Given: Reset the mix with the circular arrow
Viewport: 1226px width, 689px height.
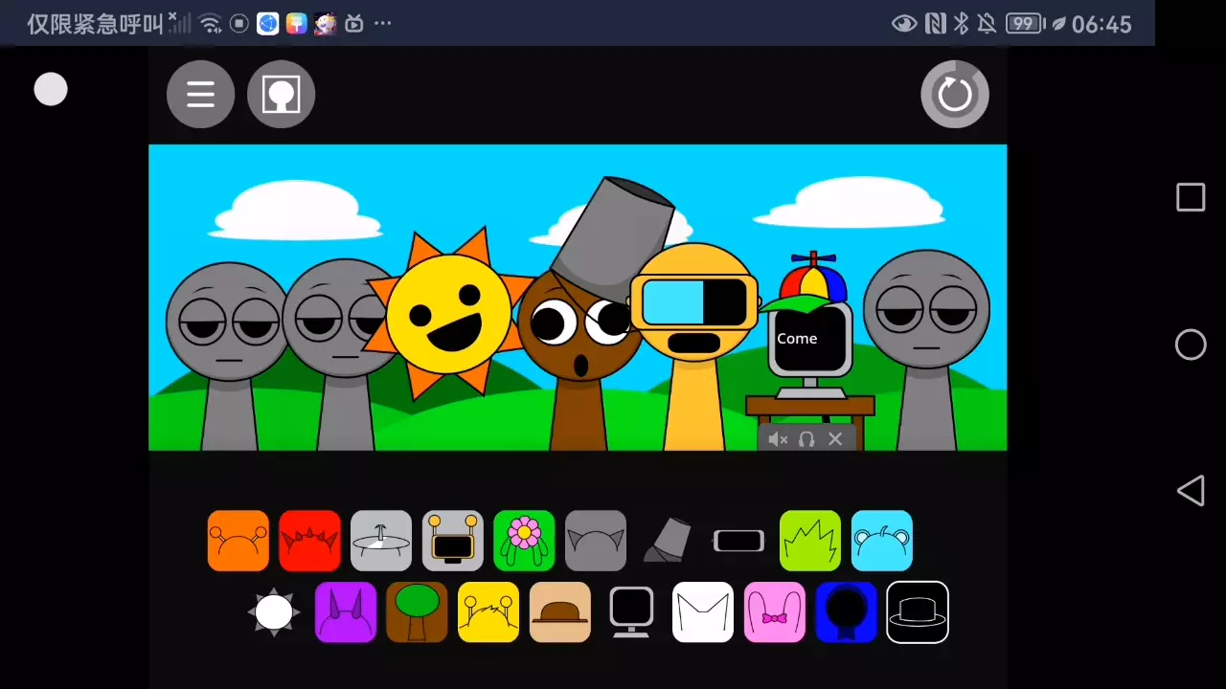Looking at the screenshot, I should click(955, 94).
